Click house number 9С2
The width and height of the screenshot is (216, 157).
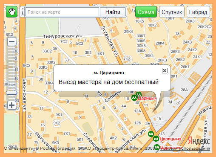click(27, 65)
